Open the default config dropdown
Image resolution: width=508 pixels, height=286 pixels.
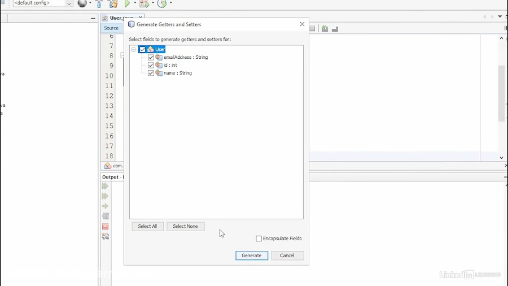tap(69, 3)
